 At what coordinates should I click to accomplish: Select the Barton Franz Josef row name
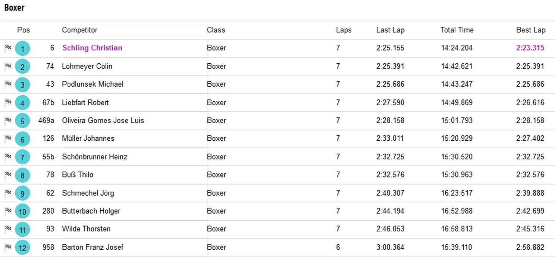point(92,247)
